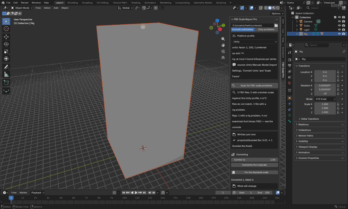Click the viewport zoom magnifier gizmo
The height and width of the screenshot is (209, 348).
point(223,39)
